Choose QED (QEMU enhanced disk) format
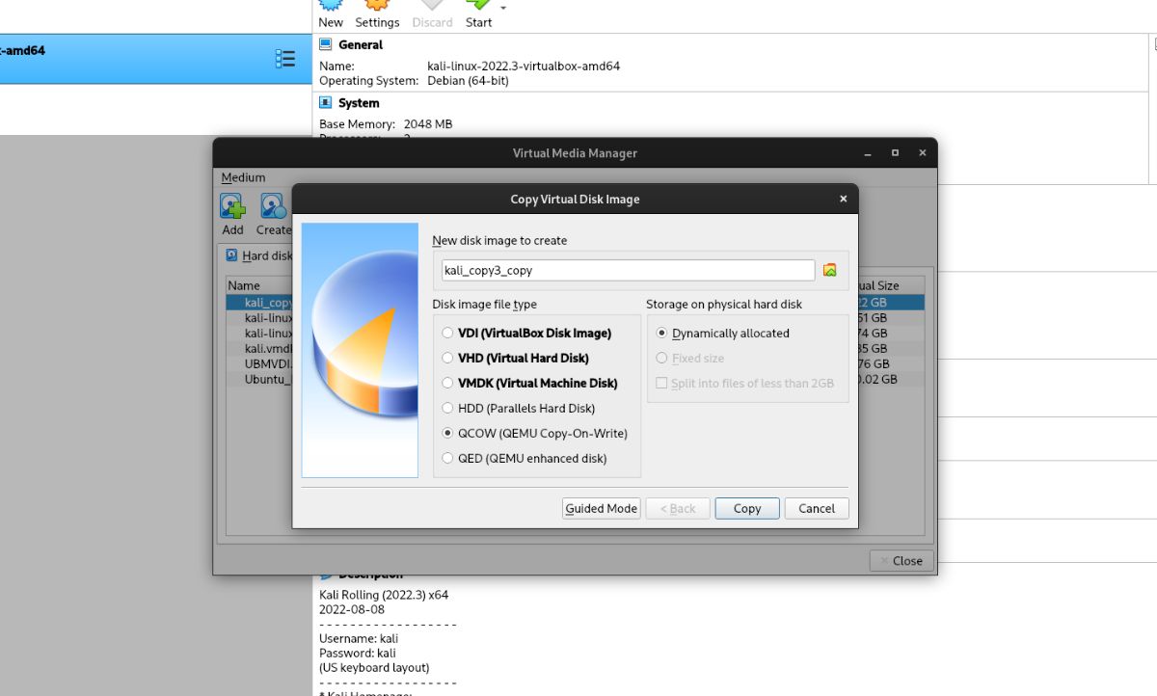Viewport: 1157px width, 696px height. [x=447, y=458]
